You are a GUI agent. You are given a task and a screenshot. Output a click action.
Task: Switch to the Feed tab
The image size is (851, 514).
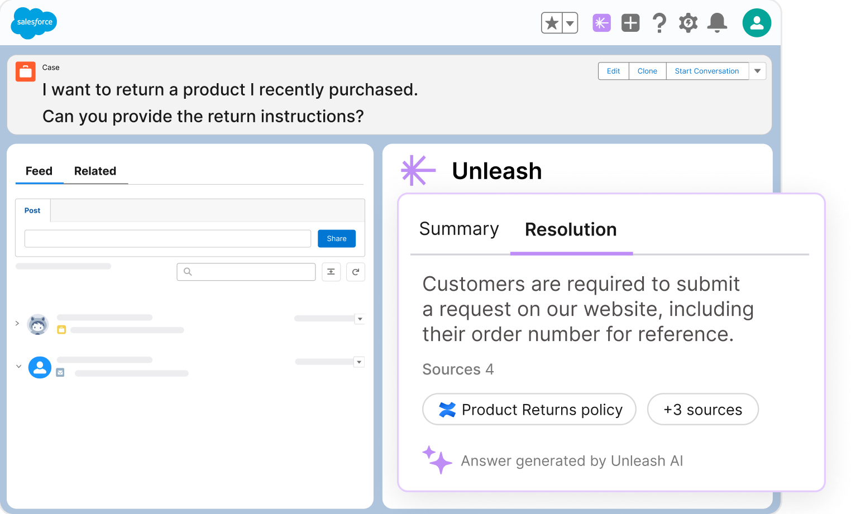[39, 171]
